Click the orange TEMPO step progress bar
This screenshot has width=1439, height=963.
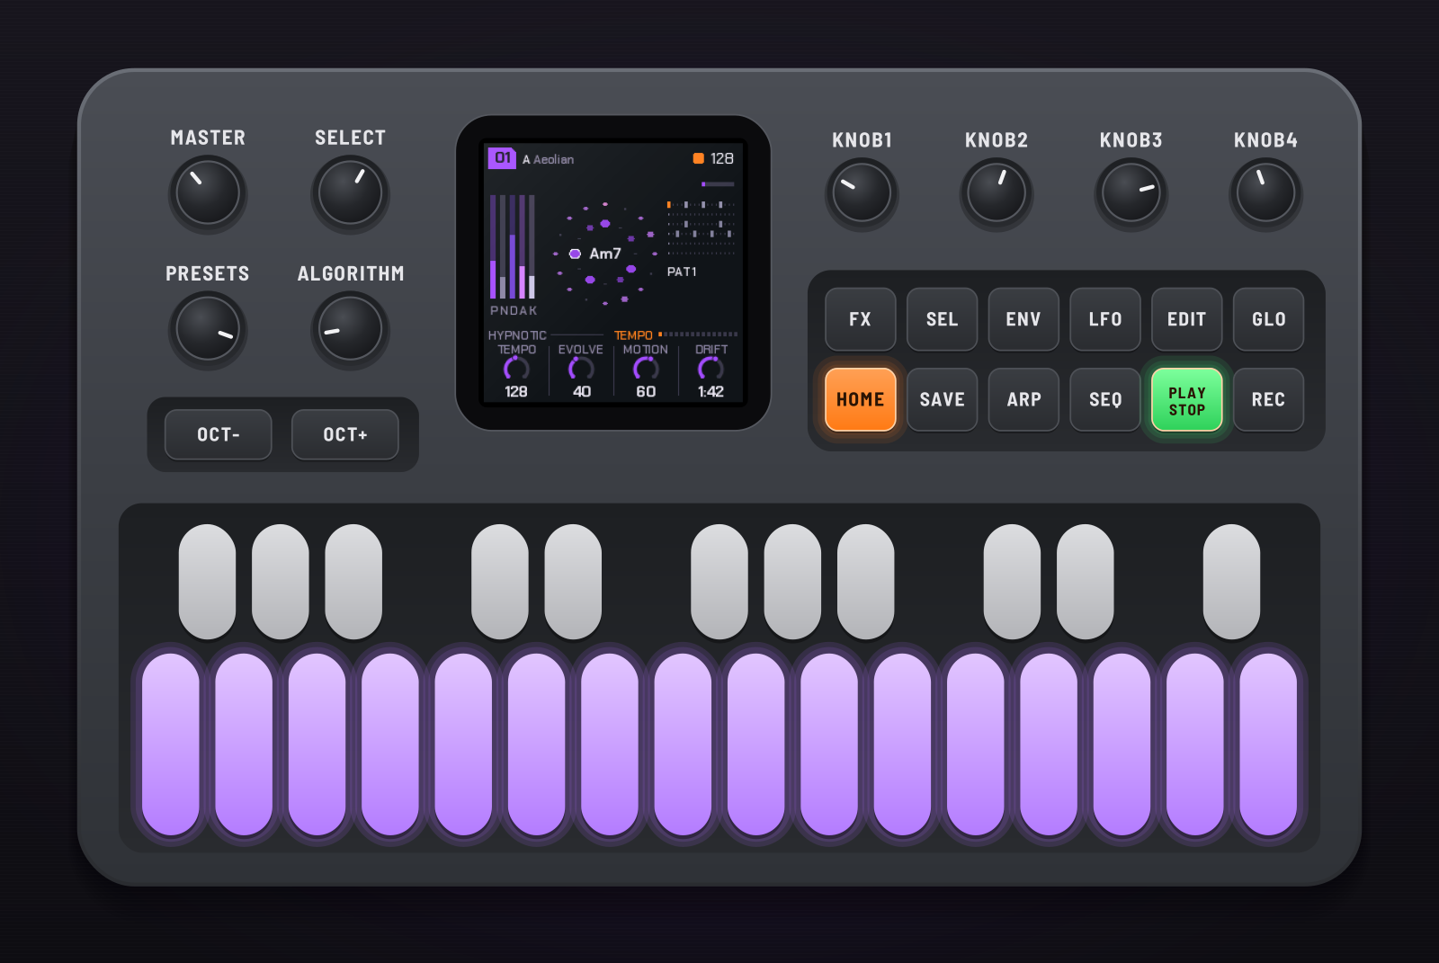698,334
